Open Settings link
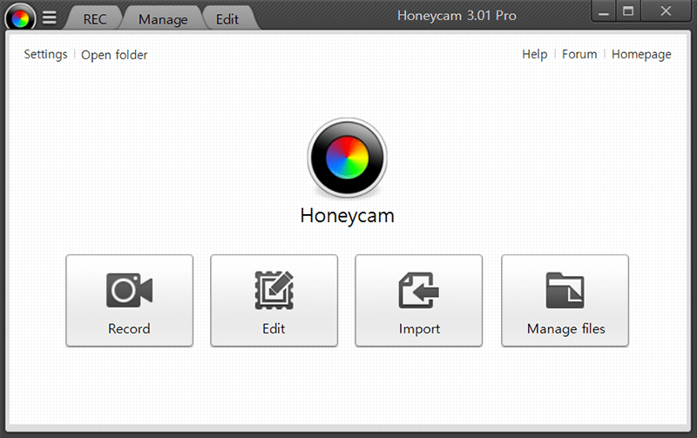 (46, 54)
